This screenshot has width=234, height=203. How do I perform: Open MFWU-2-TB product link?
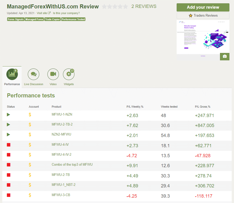61,175
